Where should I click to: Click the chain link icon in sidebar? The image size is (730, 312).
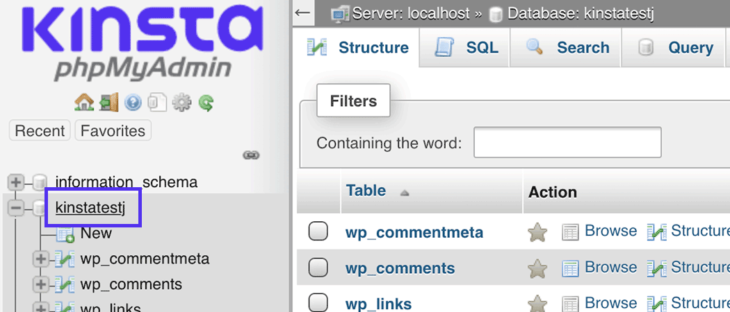pos(251,155)
